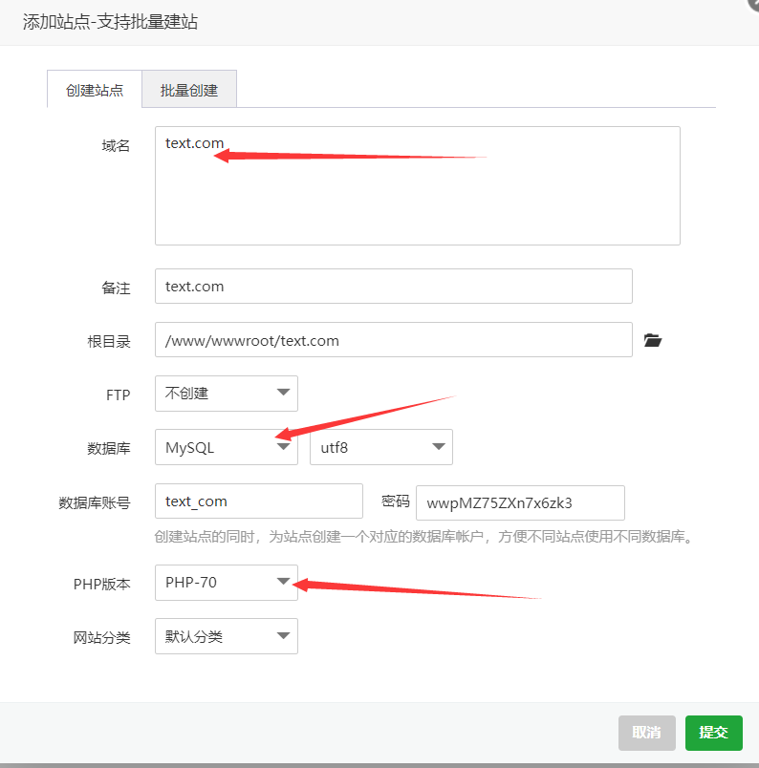Open the FTP 不创建 dropdown

[226, 394]
